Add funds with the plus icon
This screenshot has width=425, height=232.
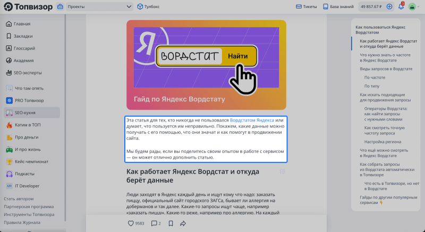tap(389, 7)
